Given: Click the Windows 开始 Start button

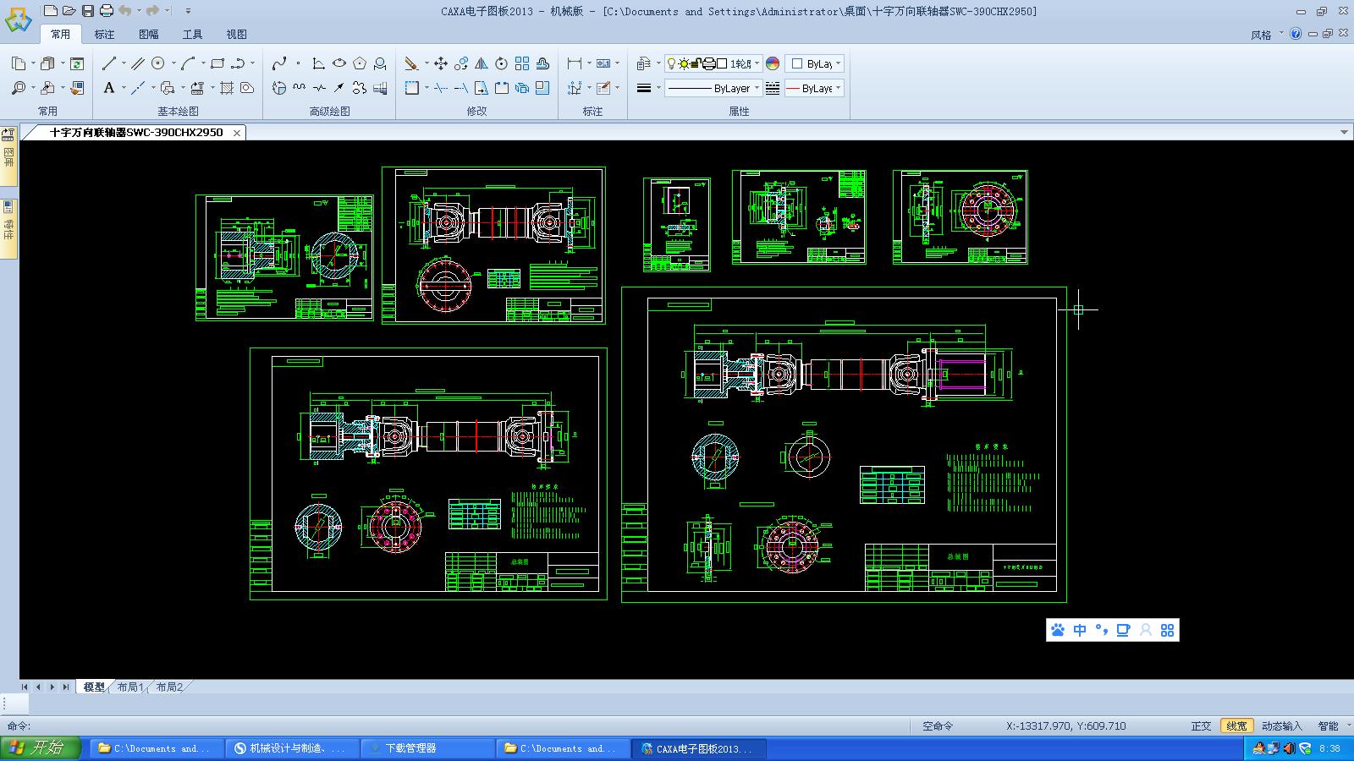Looking at the screenshot, I should coord(40,748).
